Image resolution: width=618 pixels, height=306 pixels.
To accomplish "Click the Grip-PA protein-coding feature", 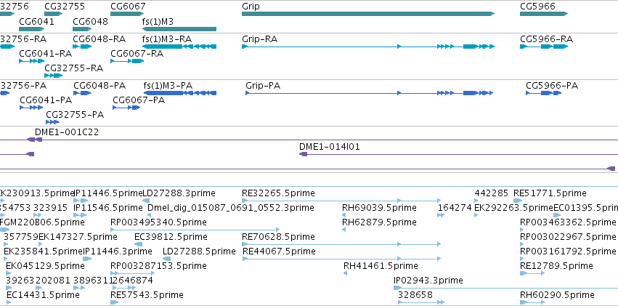I will pyautogui.click(x=370, y=93).
